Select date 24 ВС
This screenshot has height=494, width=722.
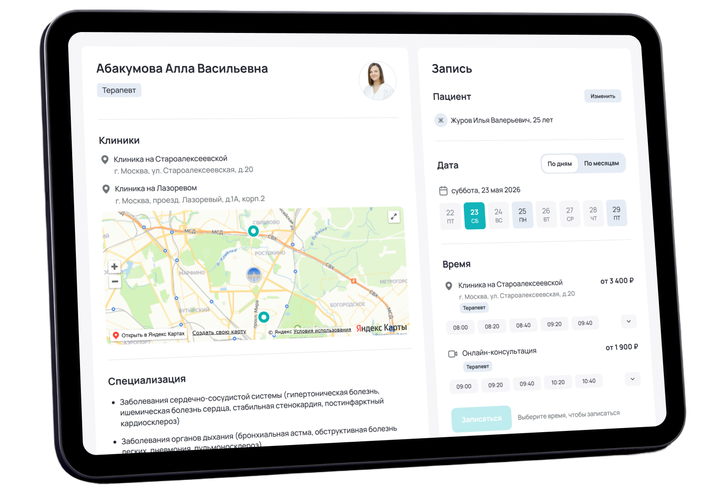pyautogui.click(x=499, y=215)
